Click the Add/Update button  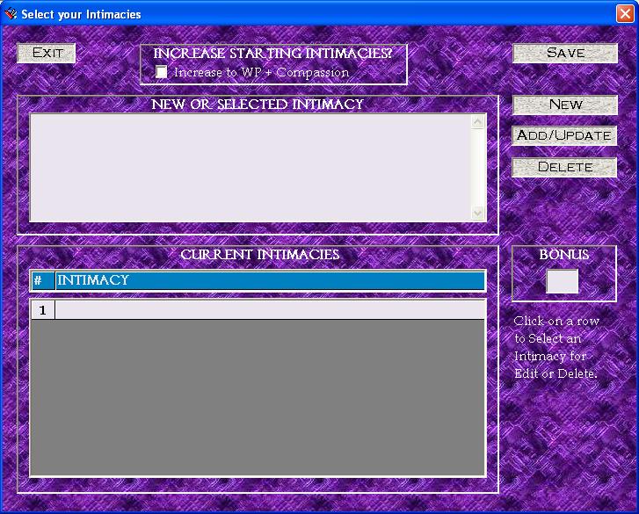[x=564, y=135]
